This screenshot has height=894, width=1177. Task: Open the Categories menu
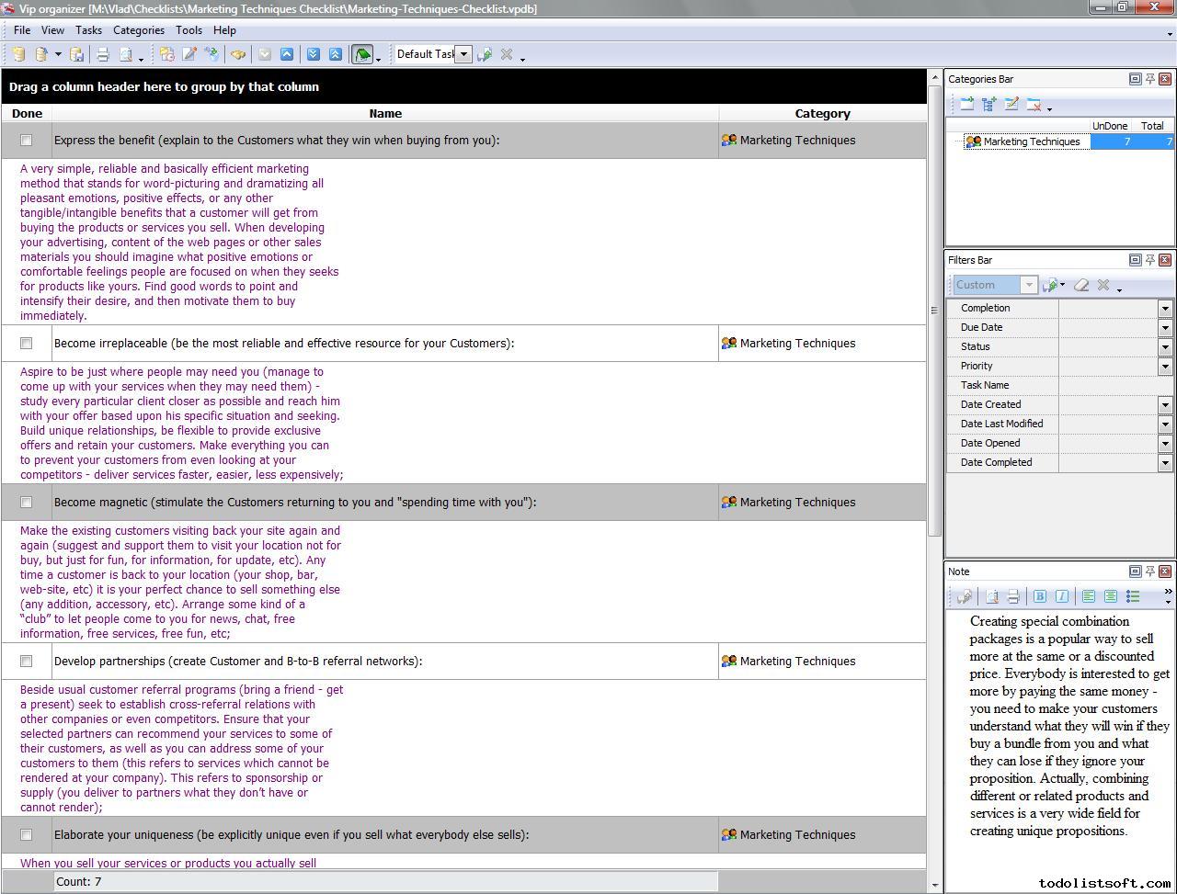pos(138,30)
